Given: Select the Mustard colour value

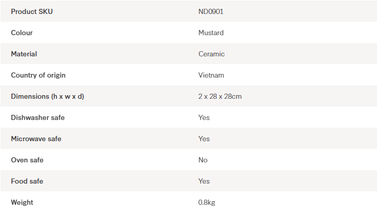Looking at the screenshot, I should point(211,33).
